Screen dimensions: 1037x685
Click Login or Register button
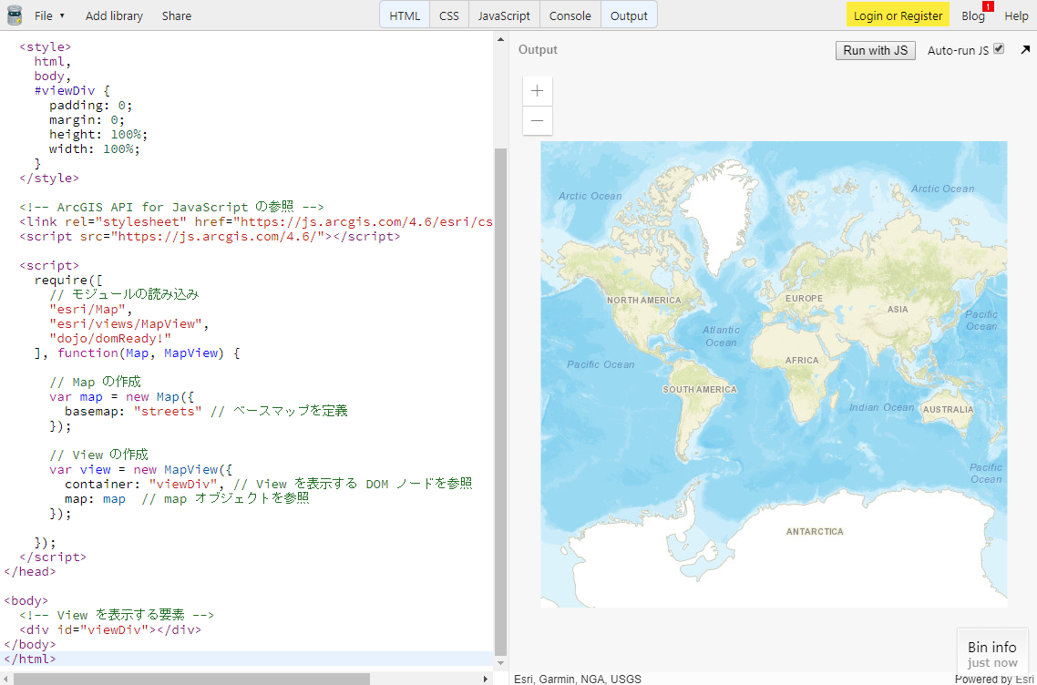point(898,15)
